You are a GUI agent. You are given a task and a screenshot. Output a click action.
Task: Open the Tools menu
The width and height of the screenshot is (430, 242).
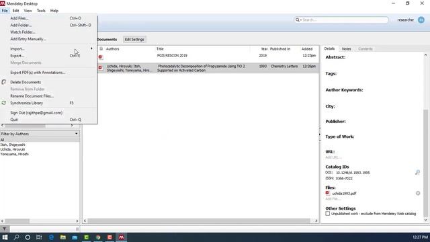point(41,11)
